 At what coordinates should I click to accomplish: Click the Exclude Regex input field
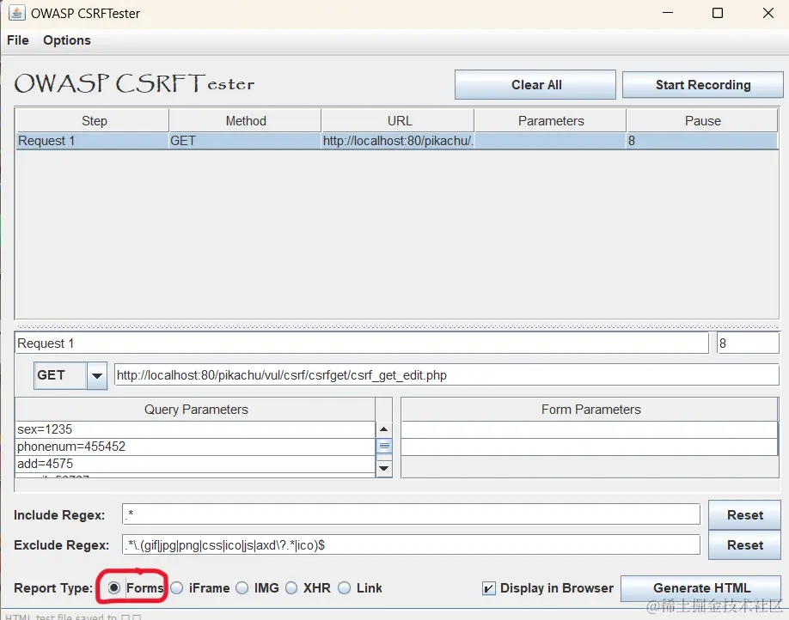coord(411,544)
